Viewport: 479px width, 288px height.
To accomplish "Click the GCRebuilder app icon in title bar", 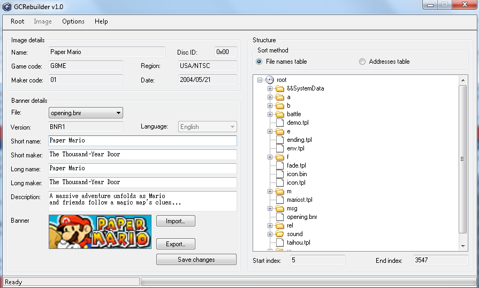I will click(x=6, y=6).
